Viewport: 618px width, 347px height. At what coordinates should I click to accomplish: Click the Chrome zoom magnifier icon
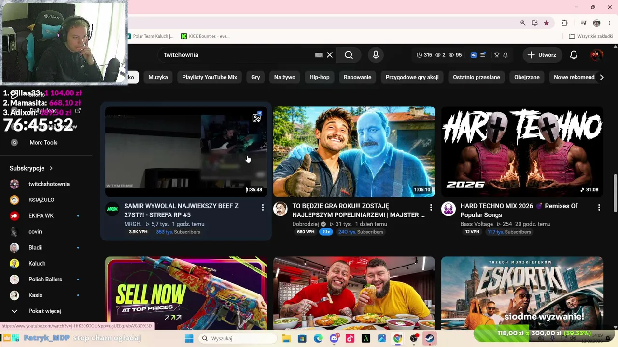[523, 23]
